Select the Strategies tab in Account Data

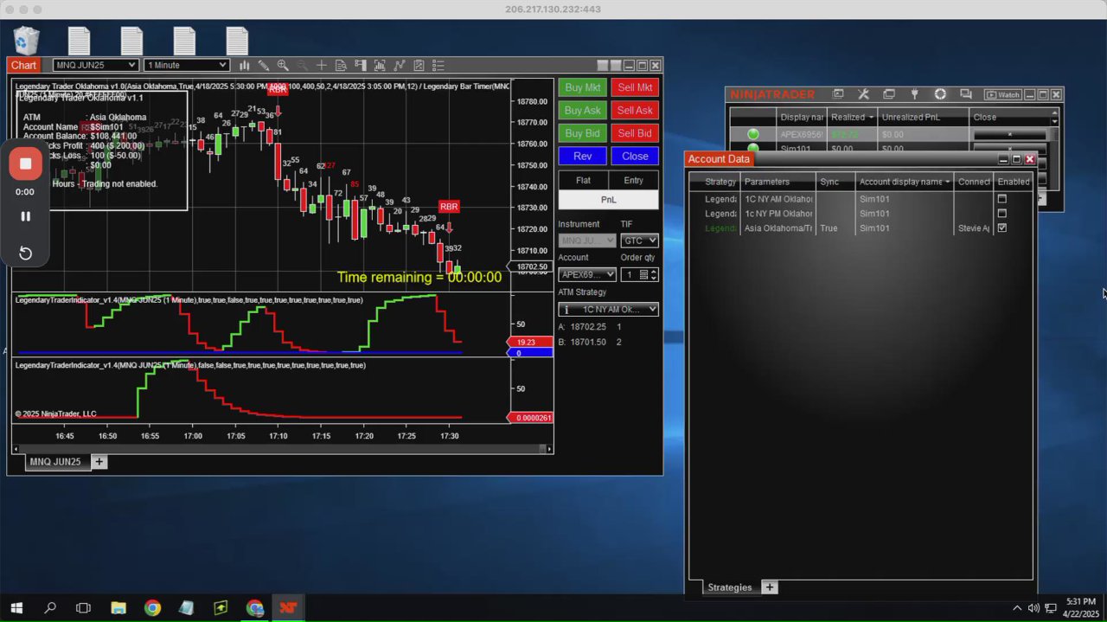pyautogui.click(x=729, y=587)
